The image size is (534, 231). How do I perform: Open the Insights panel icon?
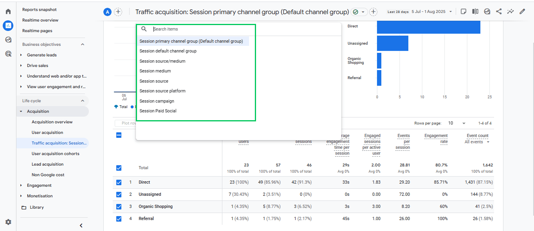click(487, 11)
